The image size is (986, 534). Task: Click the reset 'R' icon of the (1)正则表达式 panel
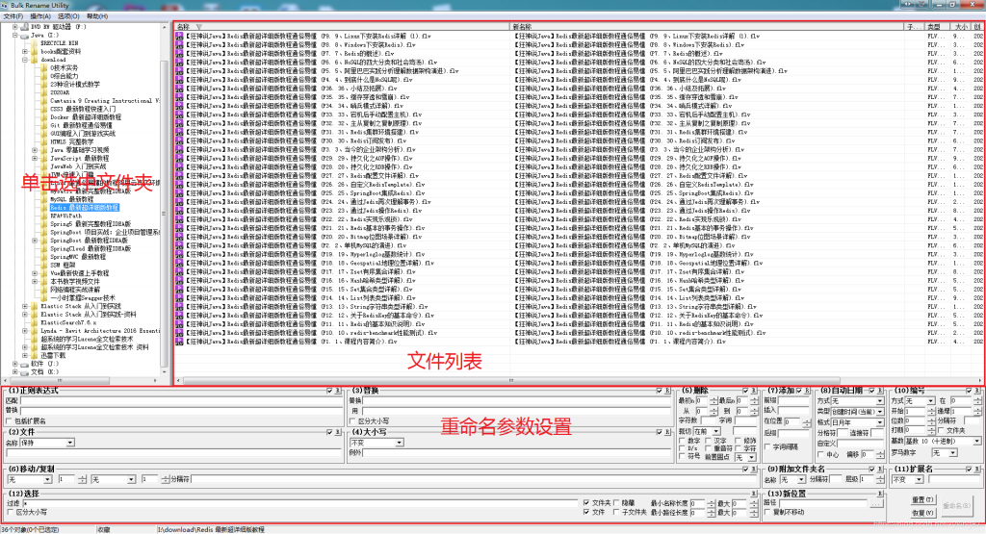(x=338, y=391)
